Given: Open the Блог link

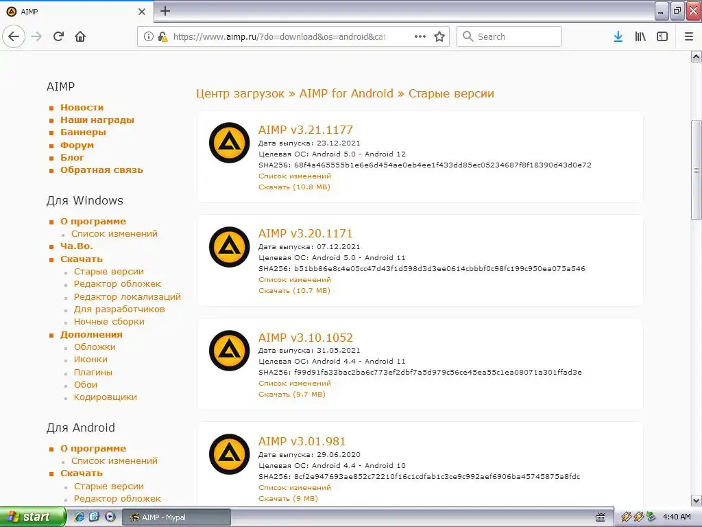Looking at the screenshot, I should point(72,157).
